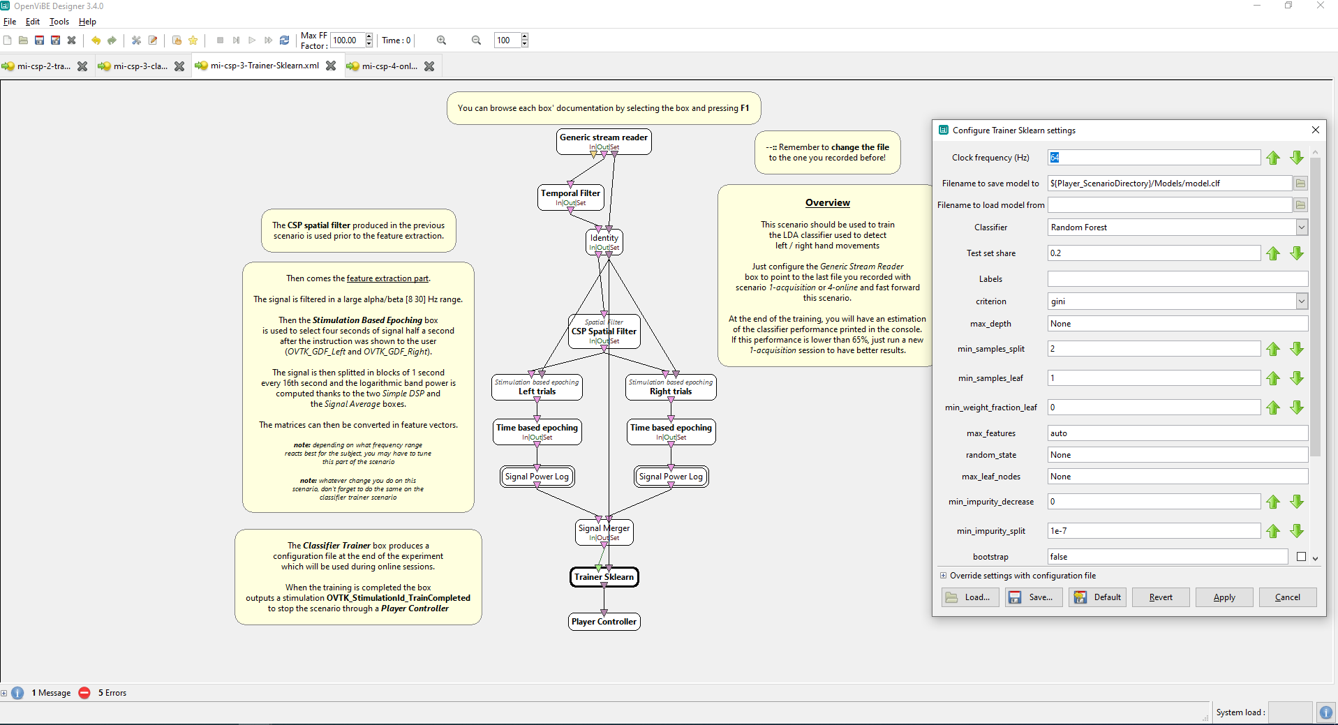
Task: Browse for the model save file
Action: [1300, 184]
